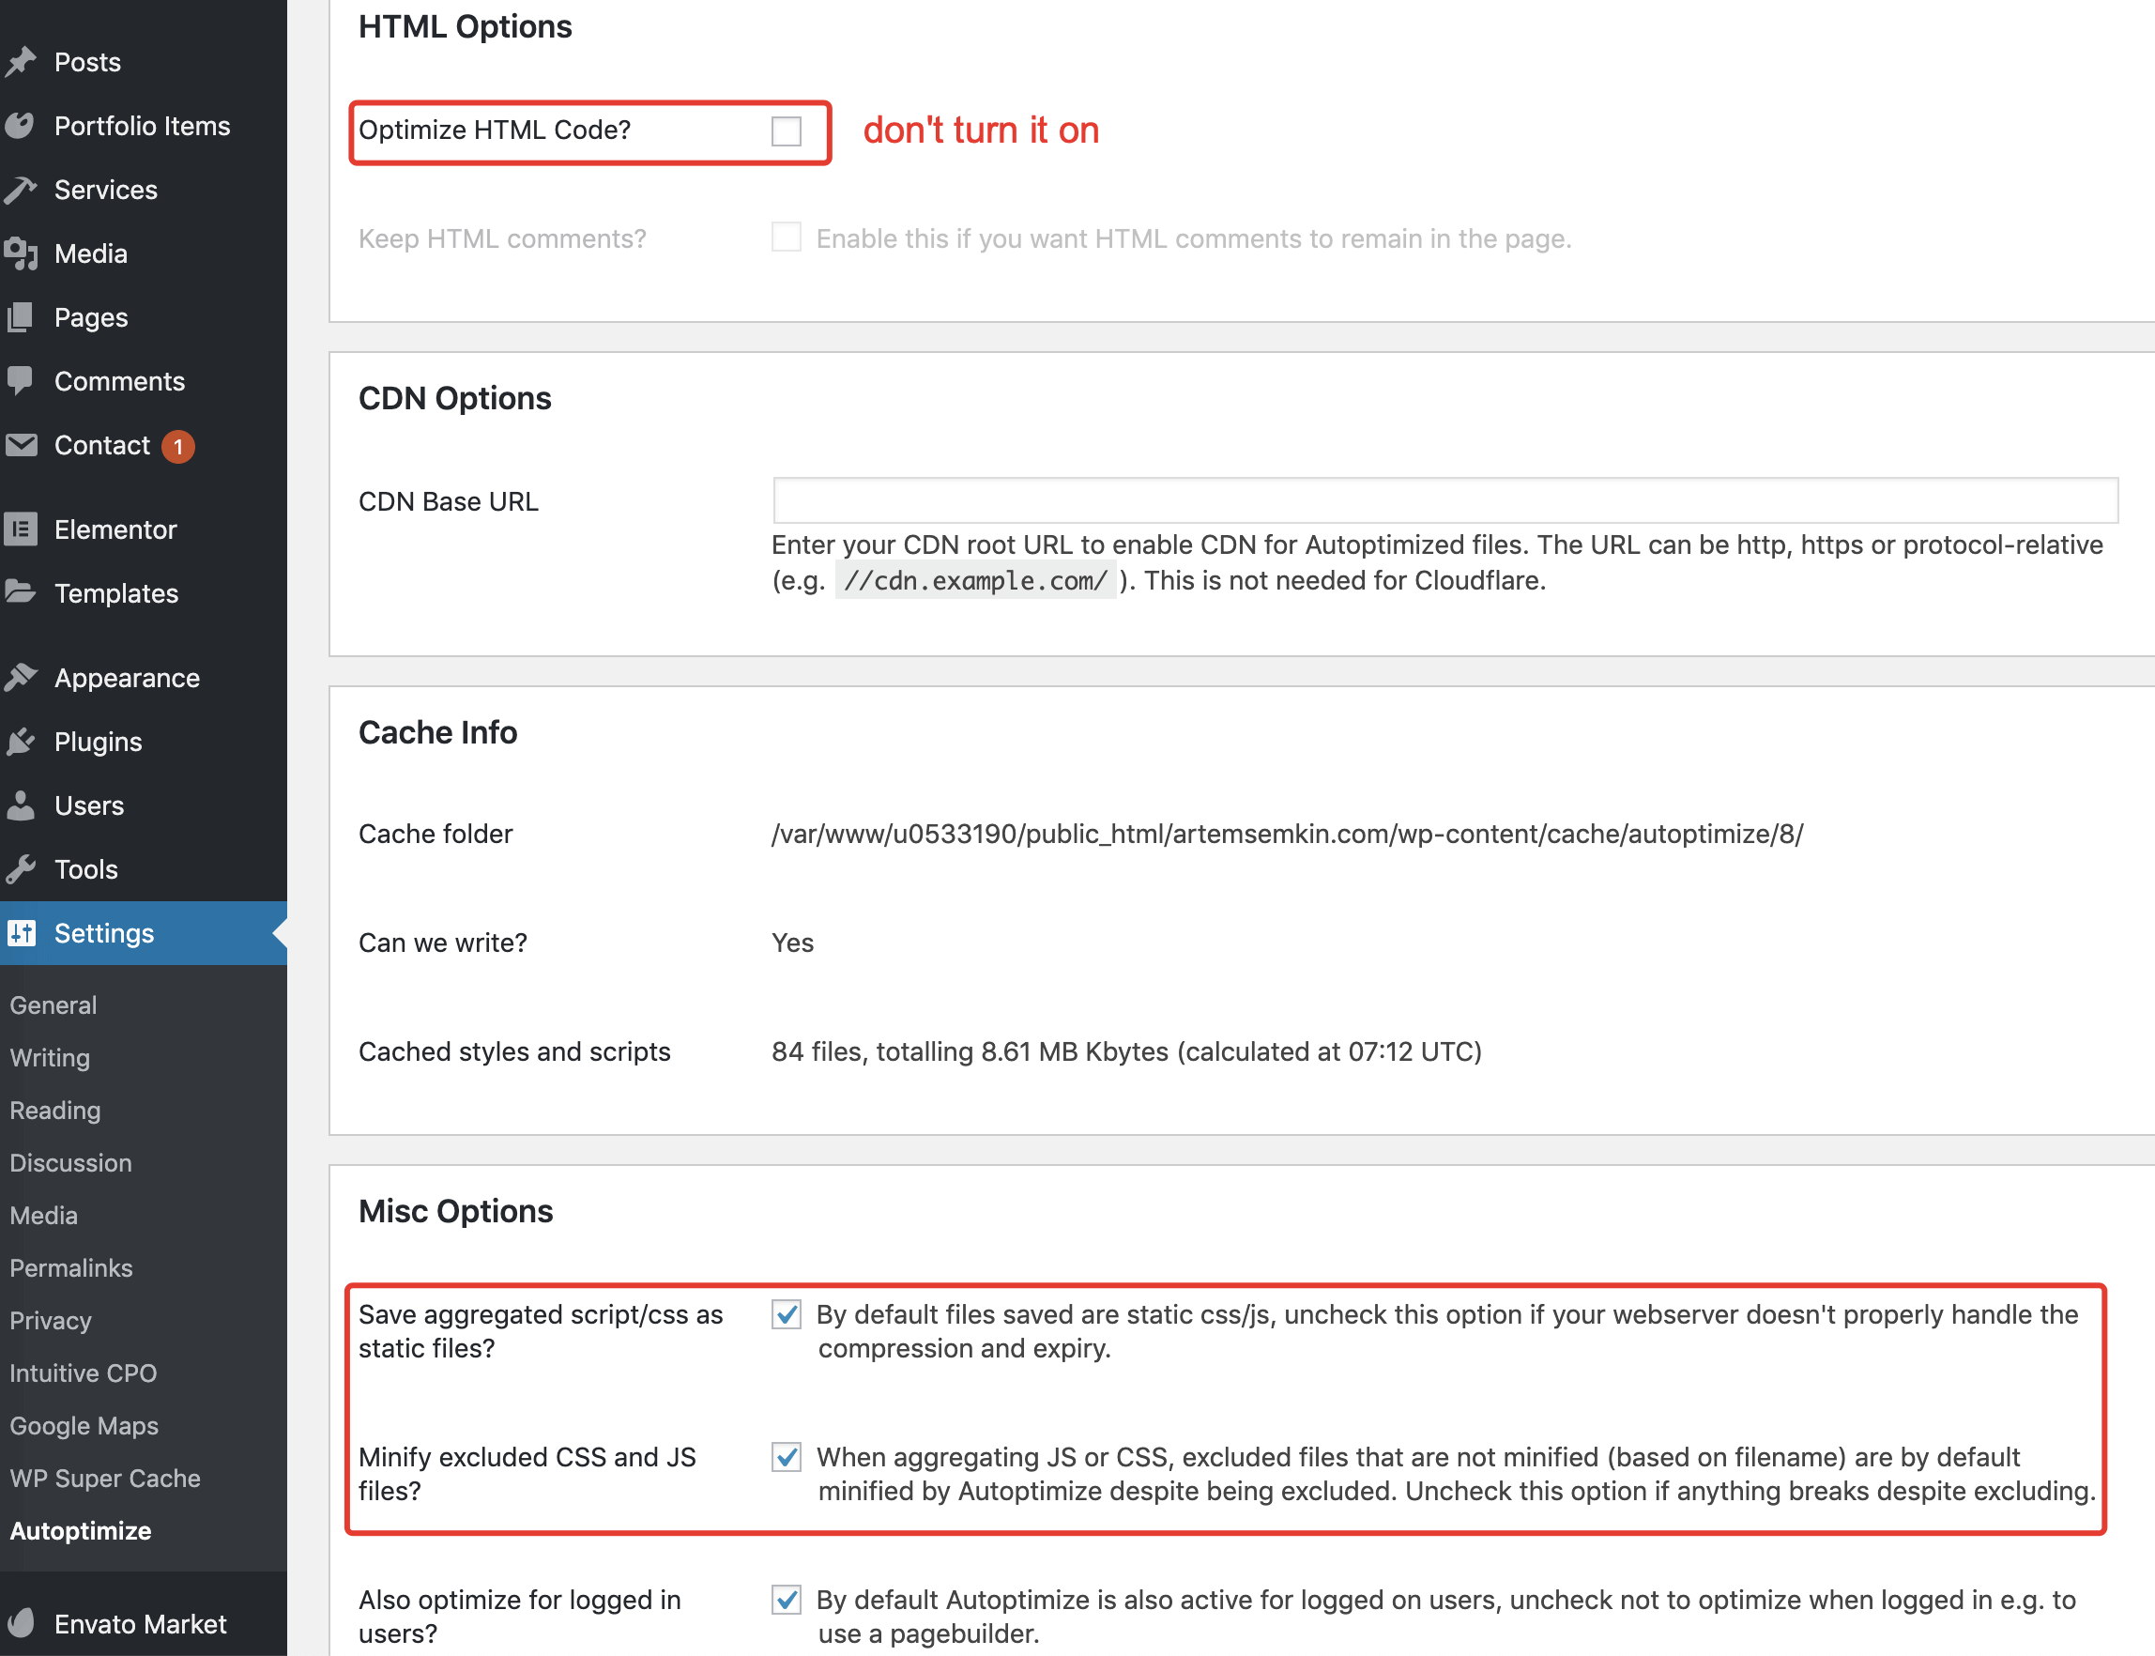Click the Tools wrench icon
Screen dimensions: 2155x1656
[x=21, y=869]
